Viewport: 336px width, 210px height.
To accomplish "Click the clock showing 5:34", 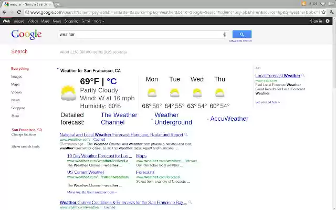I will pyautogui.click(x=313, y=4).
